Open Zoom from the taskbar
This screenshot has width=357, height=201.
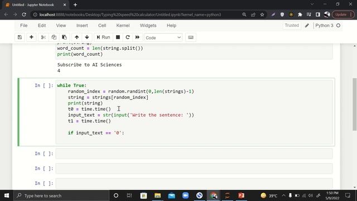[x=185, y=195]
